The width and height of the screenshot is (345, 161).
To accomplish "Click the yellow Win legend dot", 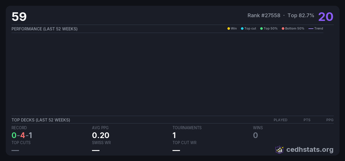I will [x=229, y=29].
